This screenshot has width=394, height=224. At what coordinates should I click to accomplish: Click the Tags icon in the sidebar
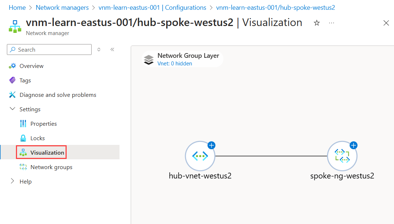[13, 80]
